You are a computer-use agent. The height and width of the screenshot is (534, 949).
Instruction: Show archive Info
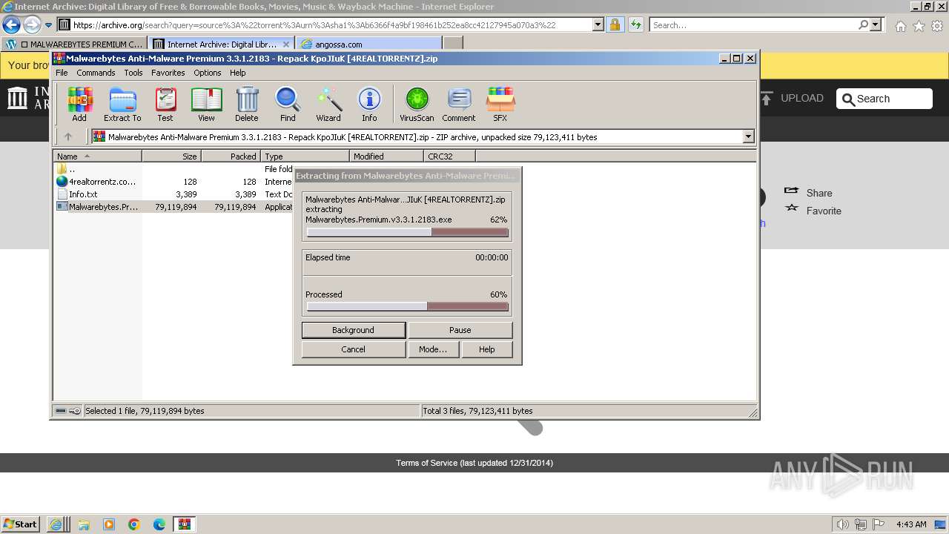(x=369, y=104)
